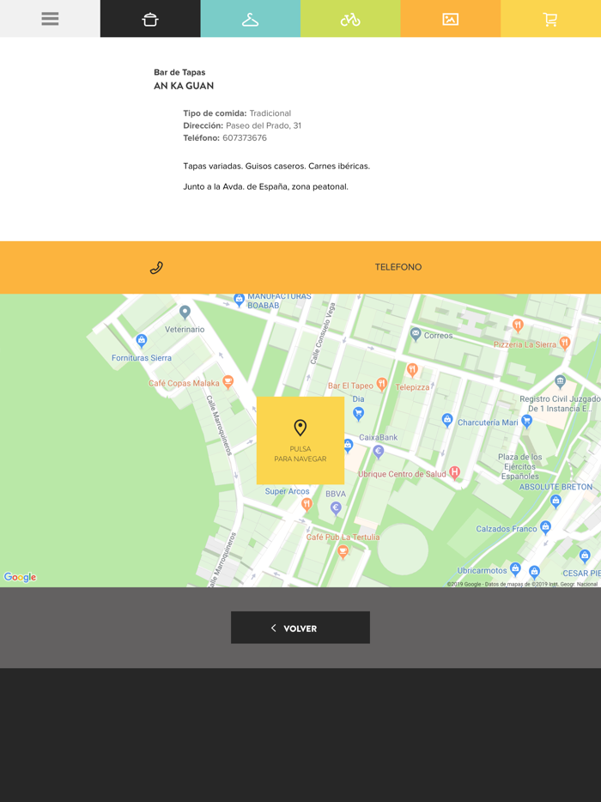Select Café Pub La Tertulia marker
This screenshot has height=802, width=601.
coord(343,551)
